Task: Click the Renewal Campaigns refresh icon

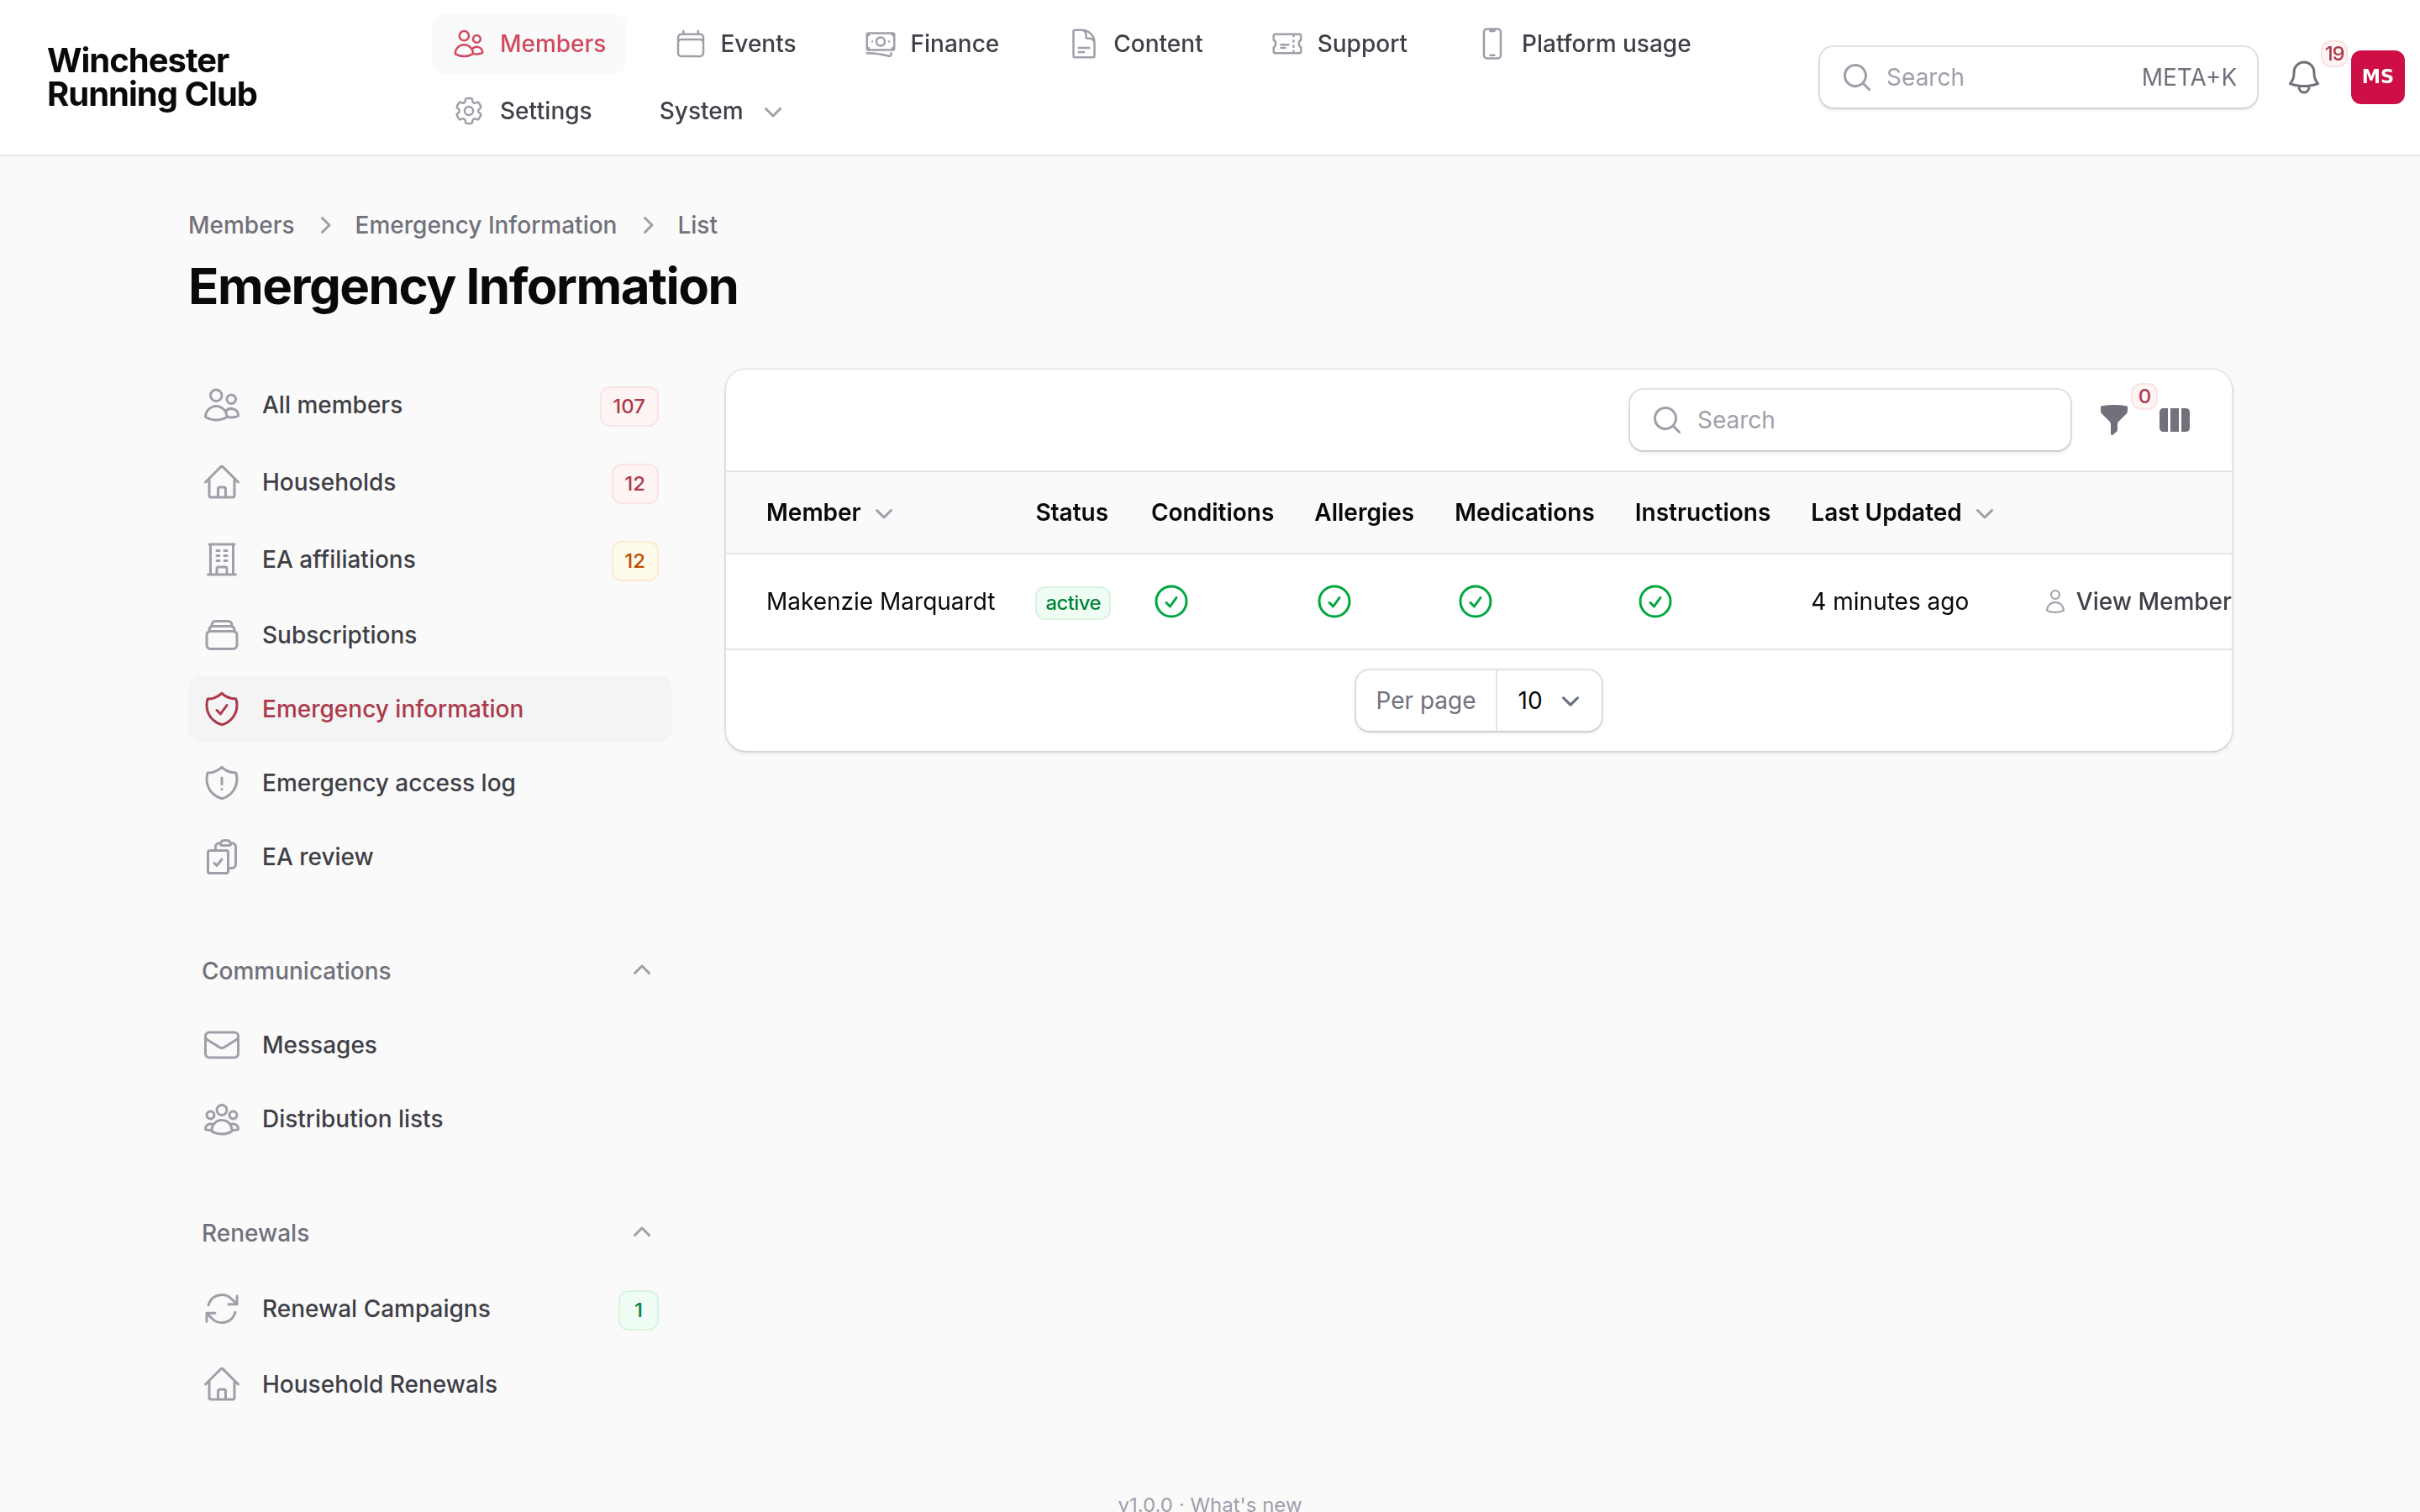Action: click(x=221, y=1309)
